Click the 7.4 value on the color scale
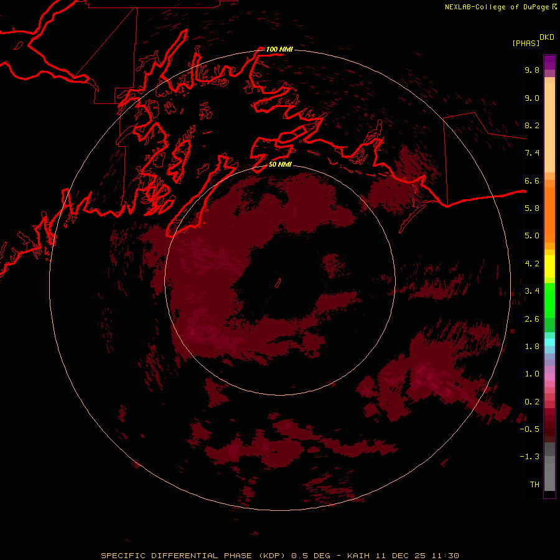The height and width of the screenshot is (560, 560). (x=532, y=153)
